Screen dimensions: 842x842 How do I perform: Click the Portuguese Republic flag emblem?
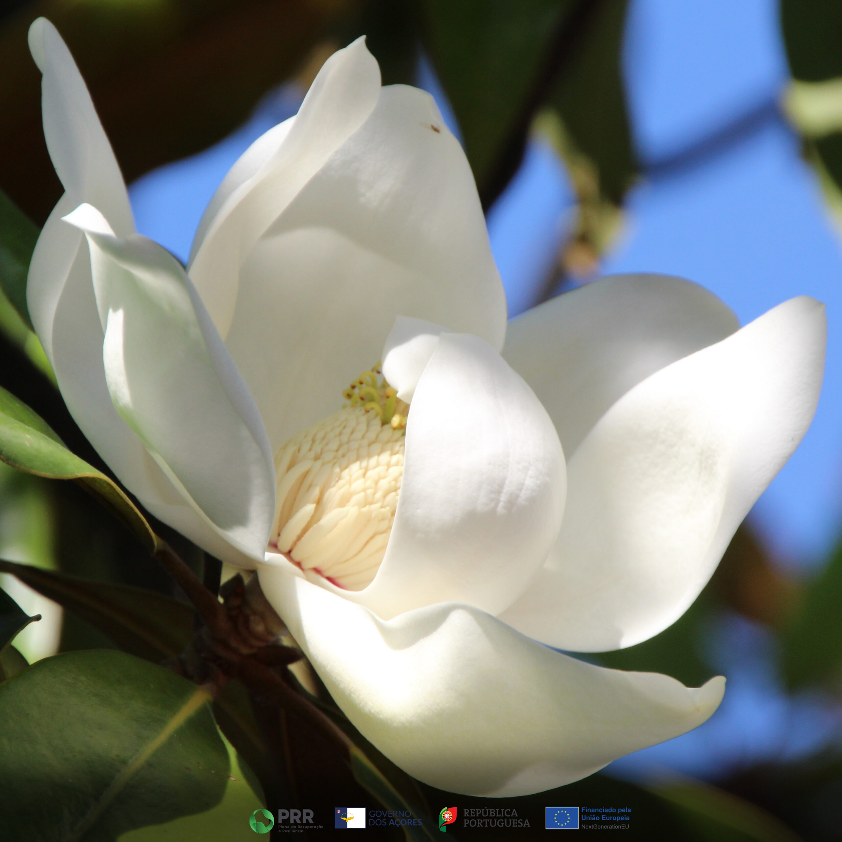448,818
